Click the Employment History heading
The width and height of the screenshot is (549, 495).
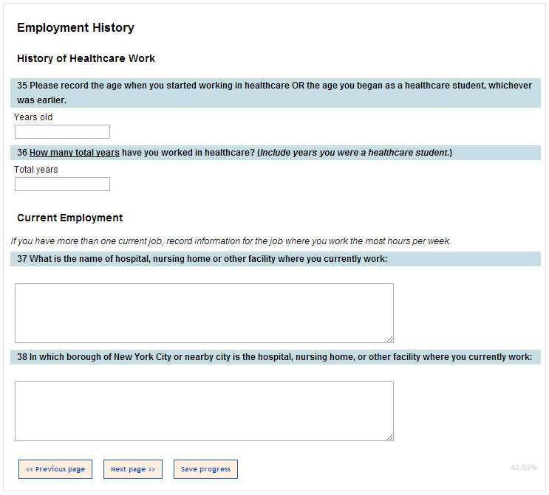tap(75, 28)
